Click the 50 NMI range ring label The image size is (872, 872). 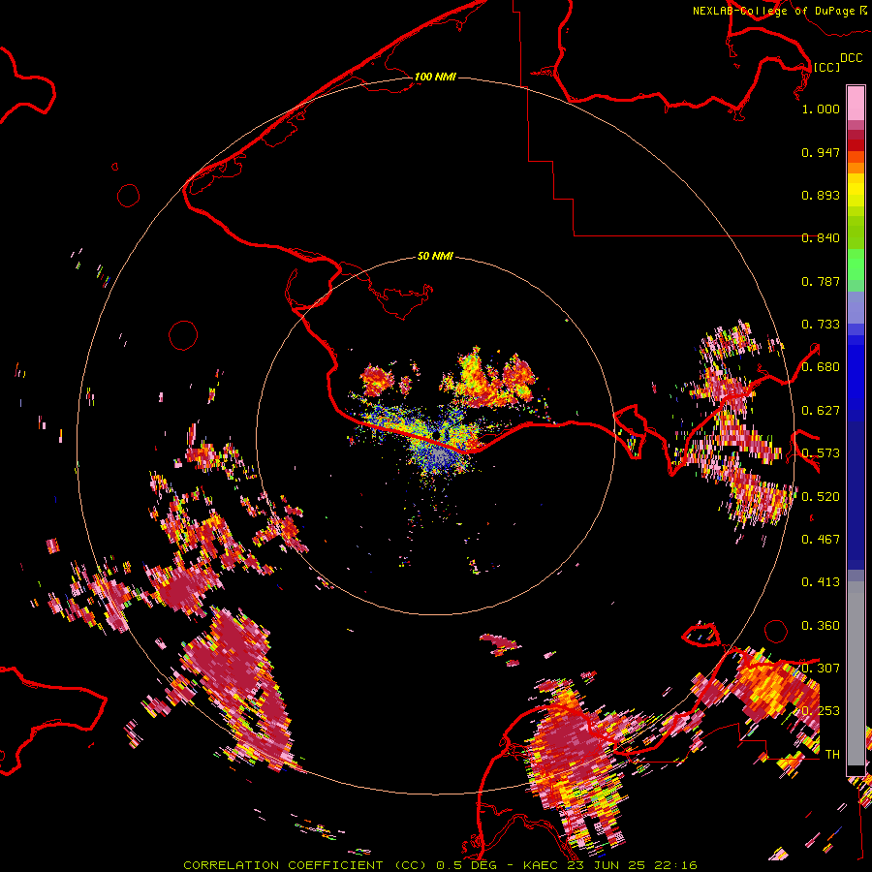point(435,256)
